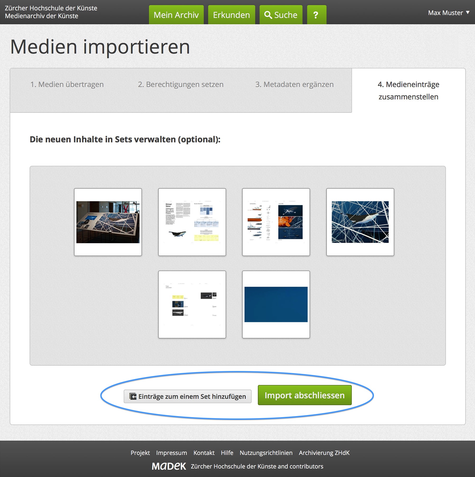Go back to Metadaten ergänzen step
The width and height of the screenshot is (475, 477).
(294, 84)
